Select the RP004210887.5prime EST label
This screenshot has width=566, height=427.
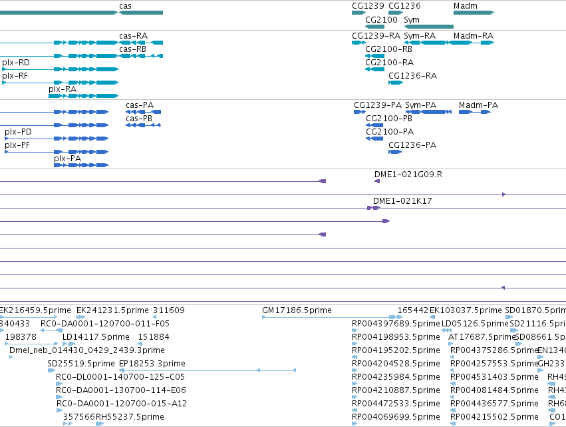tap(396, 390)
